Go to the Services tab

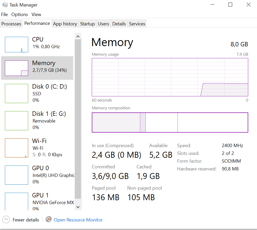pyautogui.click(x=137, y=24)
